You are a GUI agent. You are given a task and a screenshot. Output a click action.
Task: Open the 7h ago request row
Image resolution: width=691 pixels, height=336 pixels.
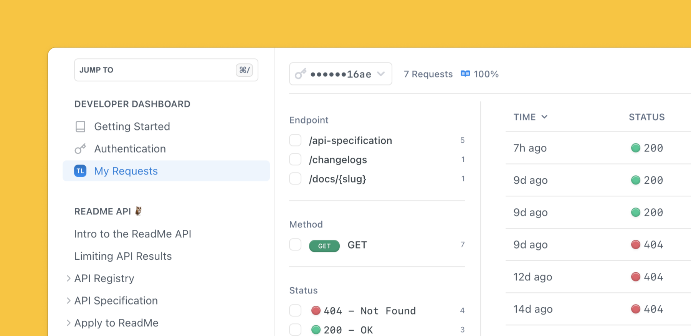598,148
